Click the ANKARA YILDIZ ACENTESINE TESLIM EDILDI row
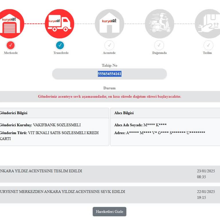Image resolution: width=220 pixels, height=220 pixels. pos(110,174)
